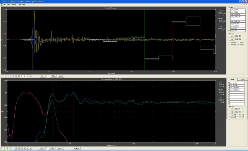Toggle buffer 3 button under the Frequency Response graph
This screenshot has height=151, width=248.
(9, 148)
